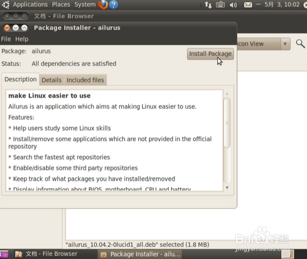Open the Applications menu in top panel
The image size is (307, 259).
coord(30,5)
